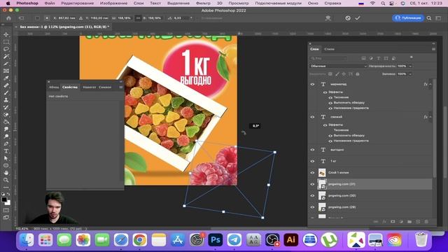Collapse effects of the «мармелад» layer

[x=430, y=84]
